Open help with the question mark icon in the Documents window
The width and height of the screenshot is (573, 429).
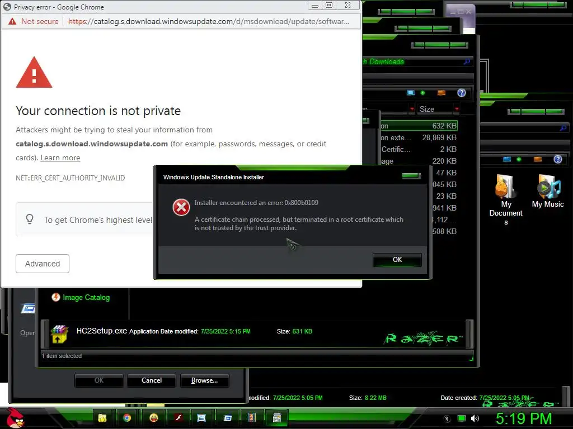click(558, 159)
